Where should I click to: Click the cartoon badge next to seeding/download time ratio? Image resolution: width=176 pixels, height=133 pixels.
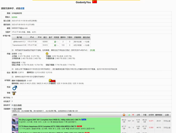pos(52,80)
